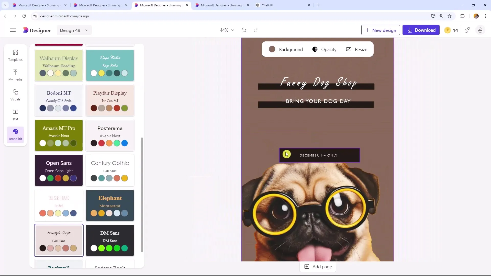
Task: Click the Add page button
Action: (318, 267)
